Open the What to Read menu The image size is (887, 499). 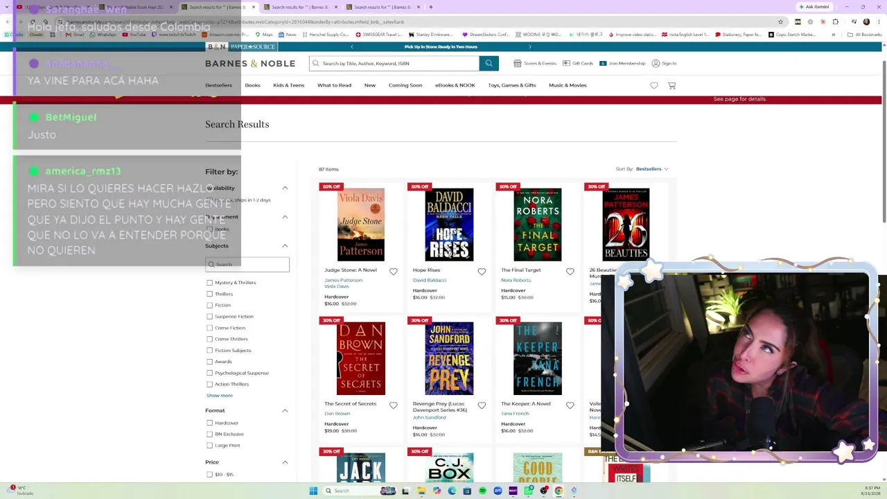[x=334, y=85]
